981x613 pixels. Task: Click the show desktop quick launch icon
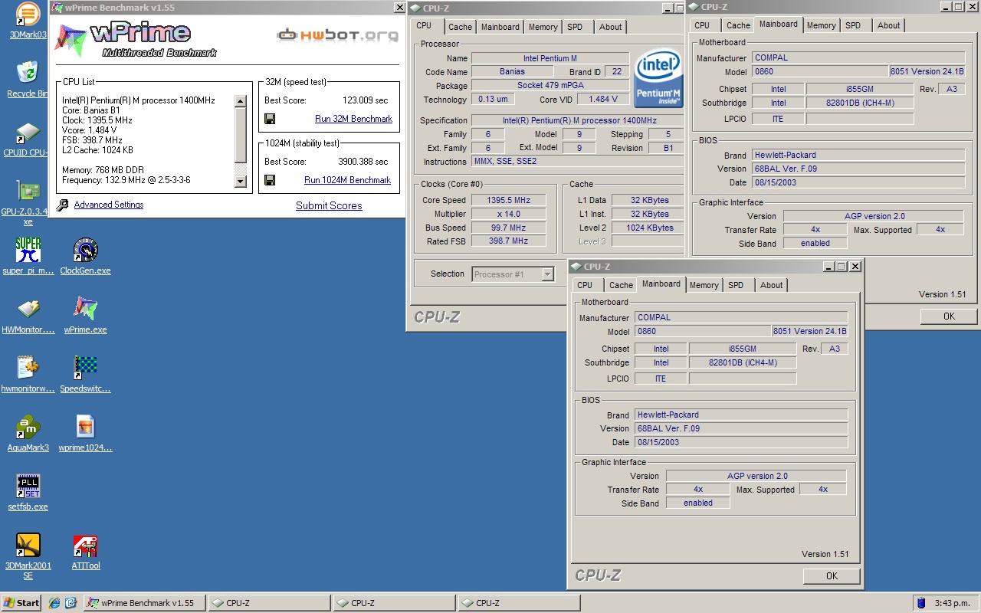pos(71,603)
